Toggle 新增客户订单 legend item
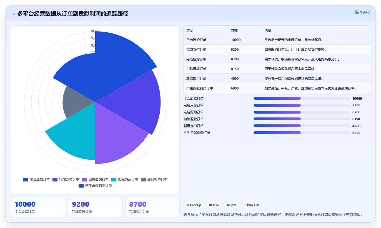Screen dimensions: 381x228 pos(154,180)
